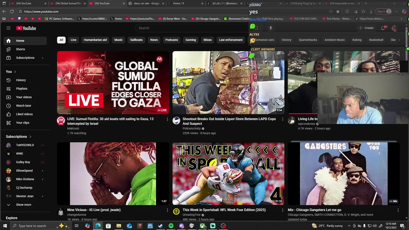Open Liked videos list
The width and height of the screenshot is (409, 230).
(25, 114)
